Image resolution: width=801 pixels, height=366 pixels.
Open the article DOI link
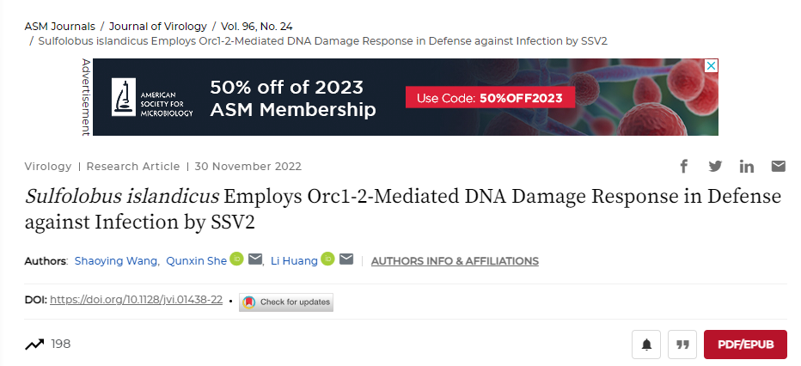137,301
